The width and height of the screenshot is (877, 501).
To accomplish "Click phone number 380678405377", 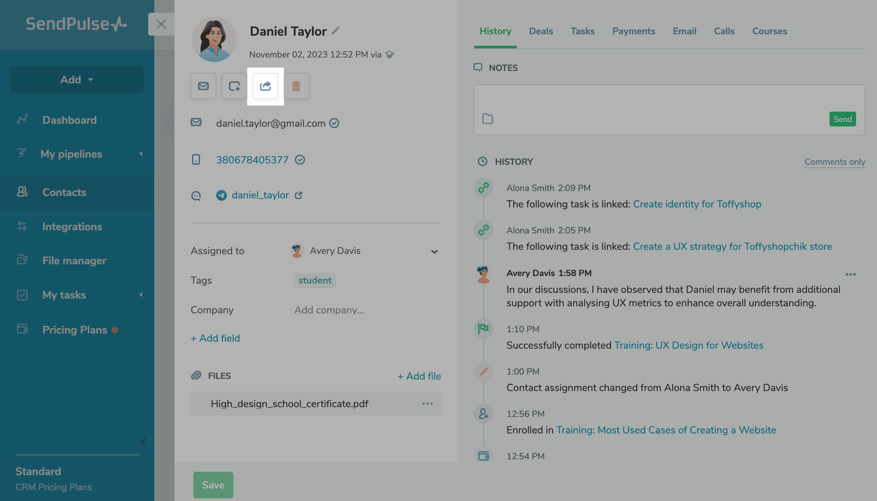I will 252,160.
